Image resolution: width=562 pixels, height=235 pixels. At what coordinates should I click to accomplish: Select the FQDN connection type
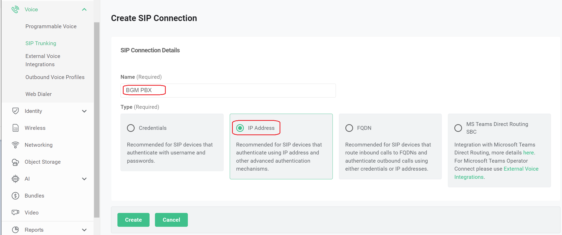[349, 128]
